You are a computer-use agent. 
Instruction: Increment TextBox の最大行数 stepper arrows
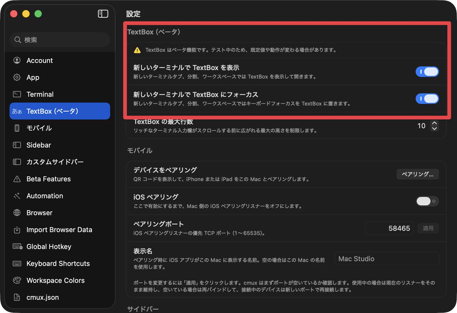[x=434, y=123]
